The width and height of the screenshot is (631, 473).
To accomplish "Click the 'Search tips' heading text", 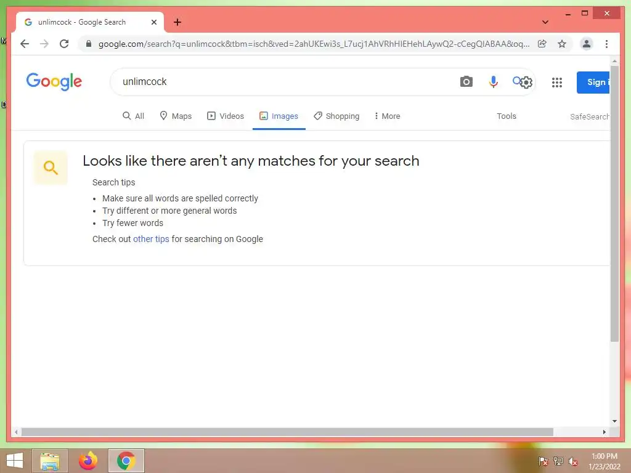I will (113, 182).
